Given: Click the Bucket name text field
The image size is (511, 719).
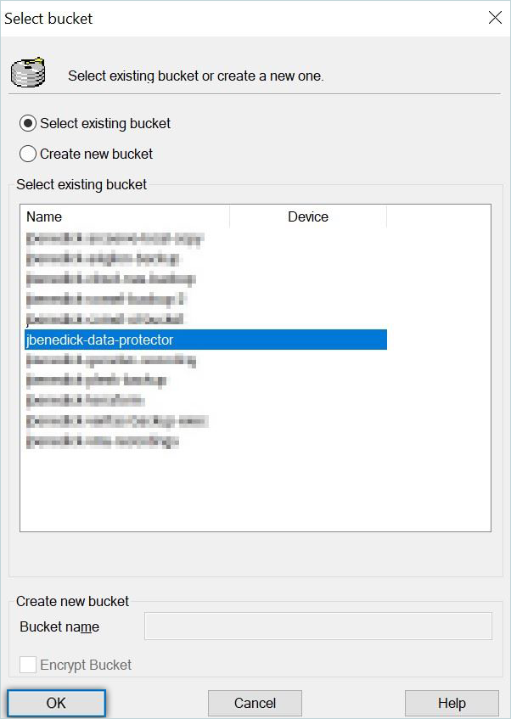Looking at the screenshot, I should point(318,626).
